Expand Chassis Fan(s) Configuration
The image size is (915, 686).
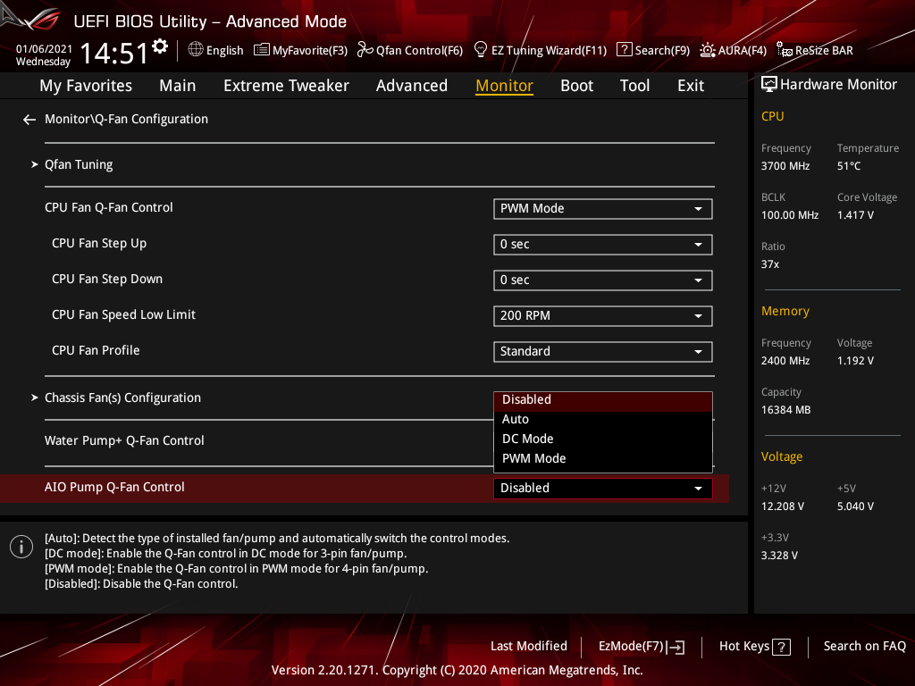pos(122,397)
